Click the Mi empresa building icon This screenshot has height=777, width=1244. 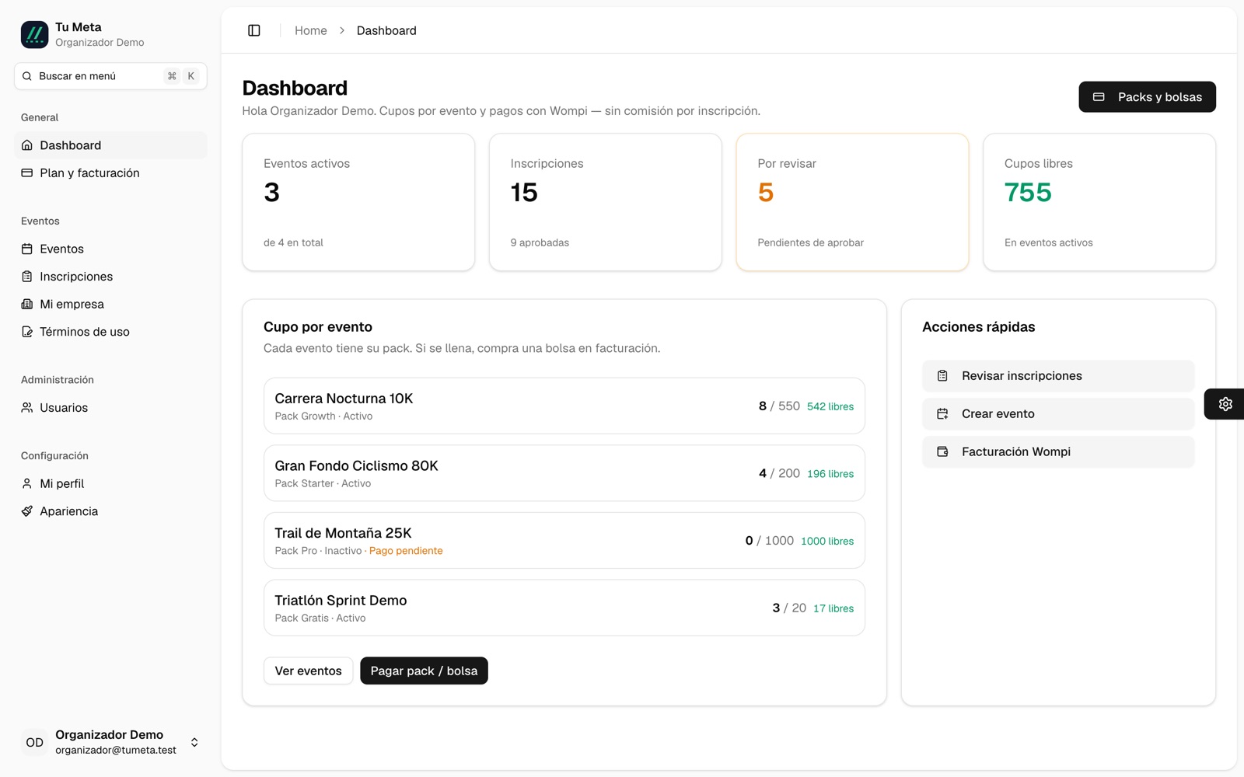(x=27, y=304)
